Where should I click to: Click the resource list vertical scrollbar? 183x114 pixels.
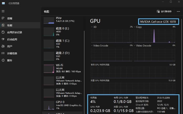pos(84,72)
